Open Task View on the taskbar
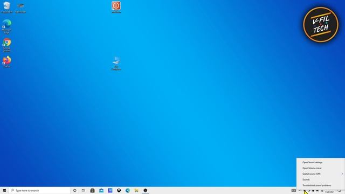This screenshot has height=194, width=345. pos(84,190)
